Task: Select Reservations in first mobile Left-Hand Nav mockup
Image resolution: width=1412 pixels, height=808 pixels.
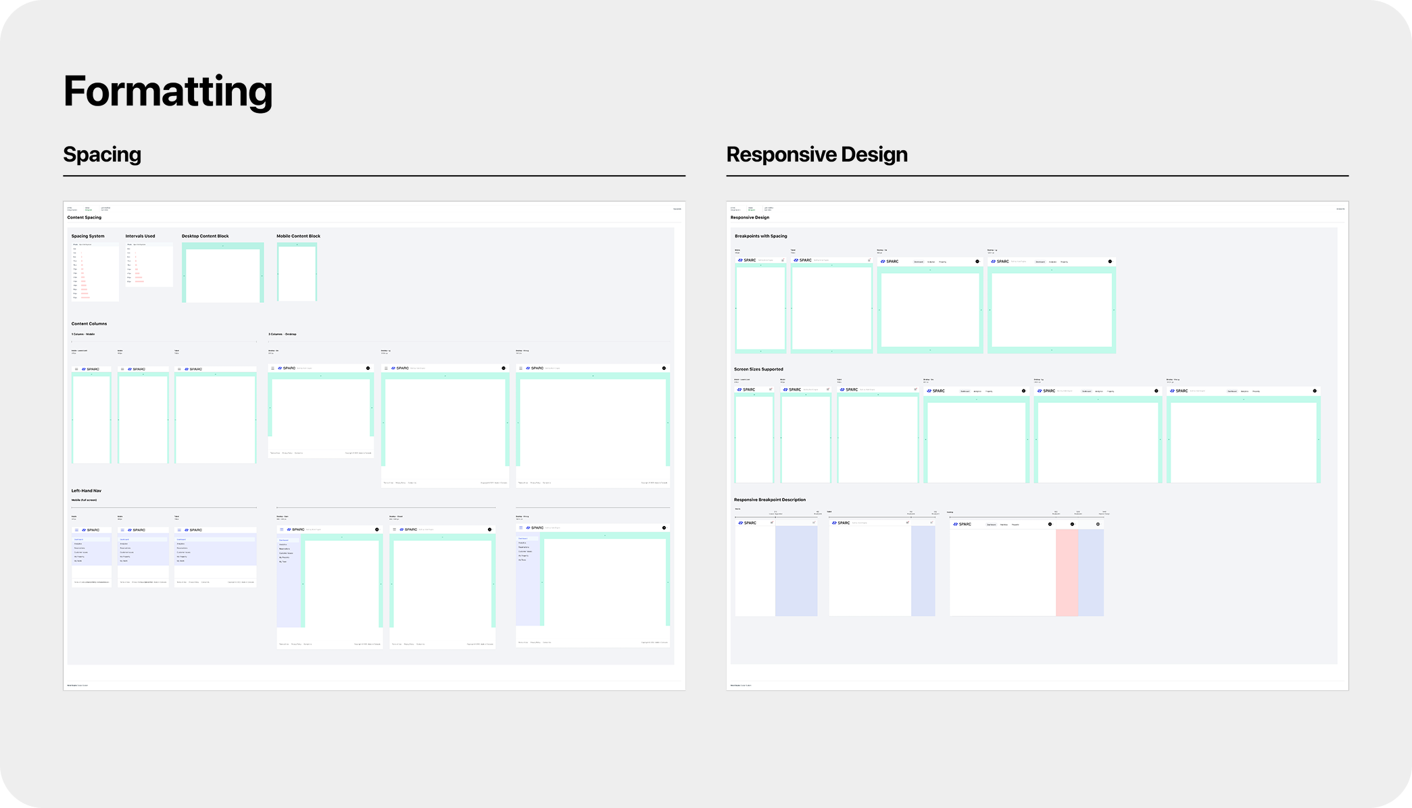Action: click(80, 548)
